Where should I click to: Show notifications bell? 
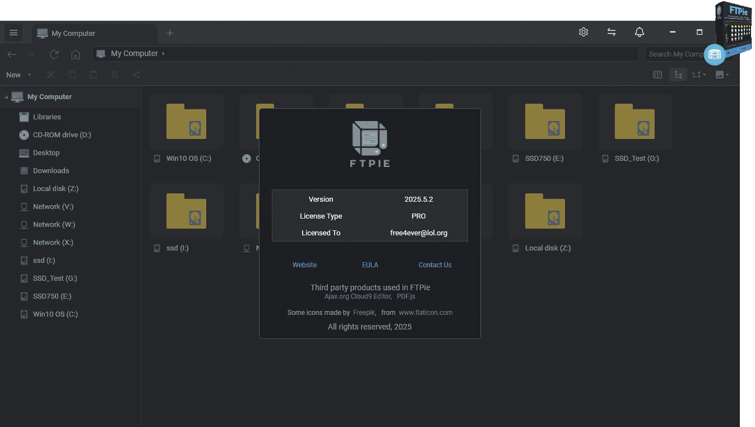[x=640, y=32]
